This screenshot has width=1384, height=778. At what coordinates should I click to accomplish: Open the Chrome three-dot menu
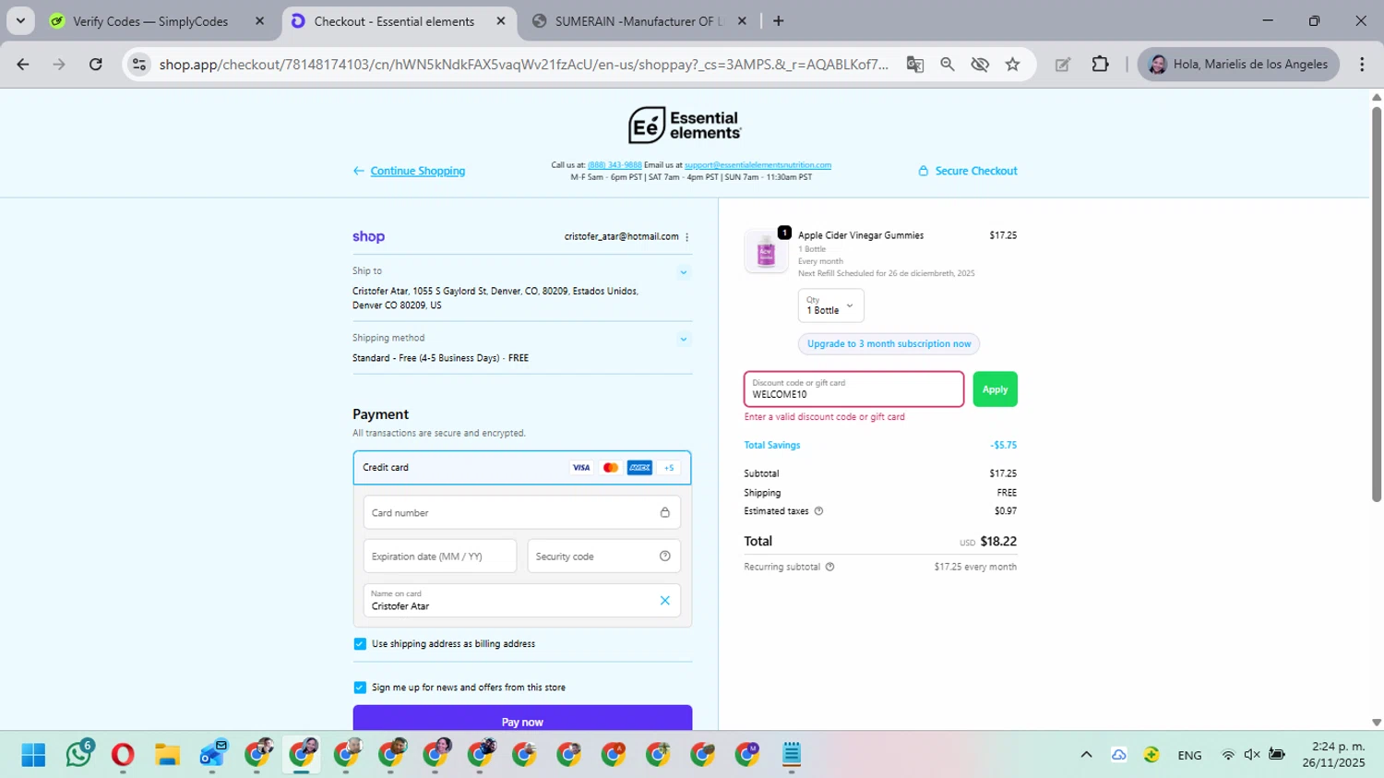pos(1362,64)
